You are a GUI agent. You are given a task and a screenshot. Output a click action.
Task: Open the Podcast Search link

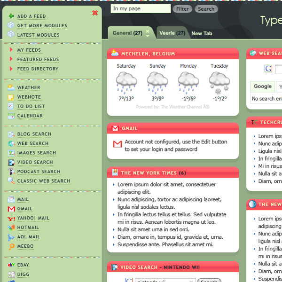pos(39,172)
